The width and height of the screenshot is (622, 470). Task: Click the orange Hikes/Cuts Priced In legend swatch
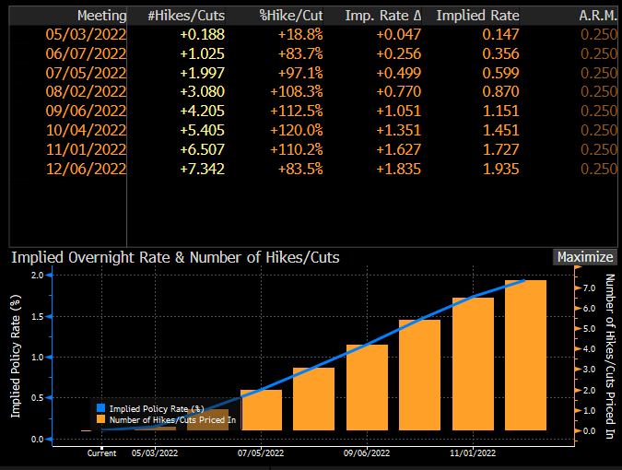point(101,419)
